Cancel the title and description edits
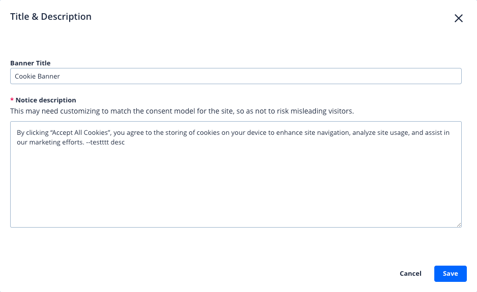 click(x=410, y=273)
